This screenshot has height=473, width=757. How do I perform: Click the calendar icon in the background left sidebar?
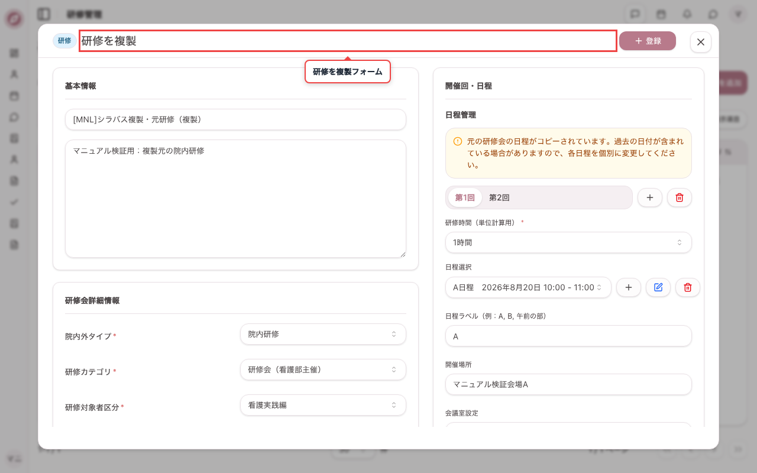pyautogui.click(x=14, y=96)
